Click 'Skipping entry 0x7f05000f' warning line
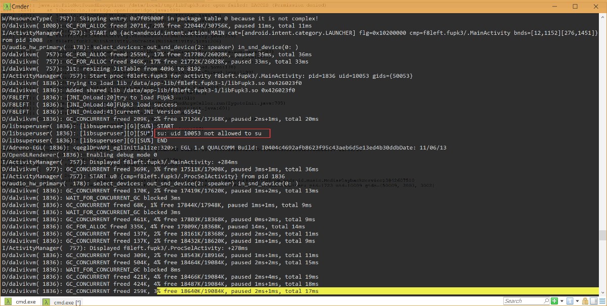 coord(160,18)
